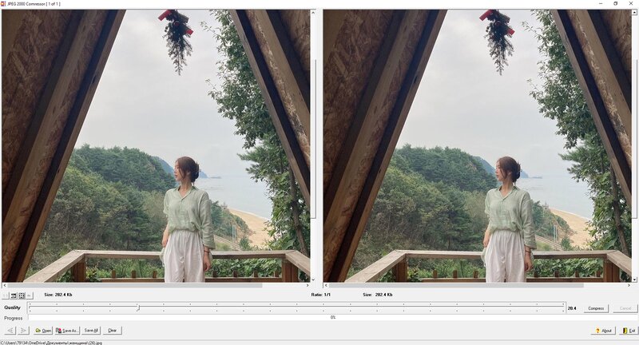Screen dimensions: 639x345
Task: Click the right preview scrollbar up arrow
Action: [x=634, y=13]
